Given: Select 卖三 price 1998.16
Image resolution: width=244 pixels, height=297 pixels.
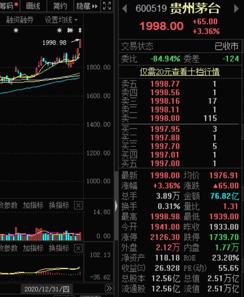Looking at the screenshot, I should [x=165, y=101].
